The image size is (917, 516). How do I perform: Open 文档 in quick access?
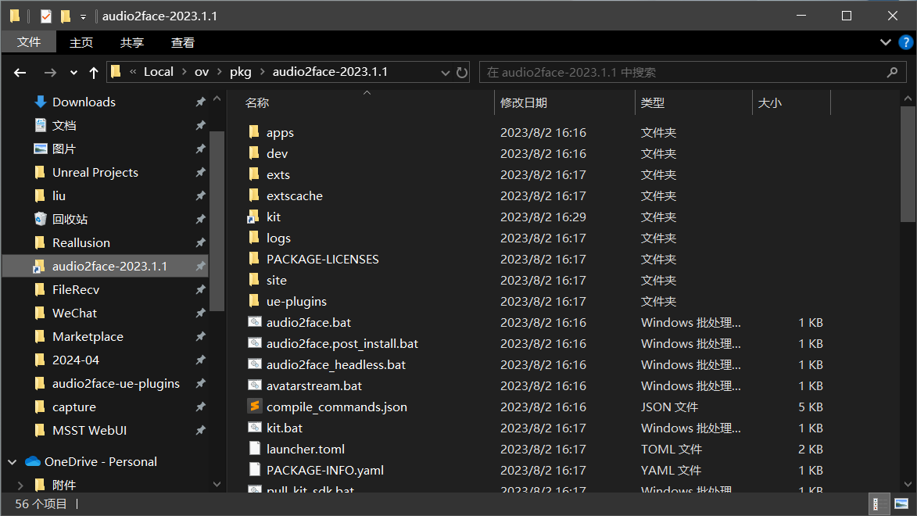coord(64,125)
